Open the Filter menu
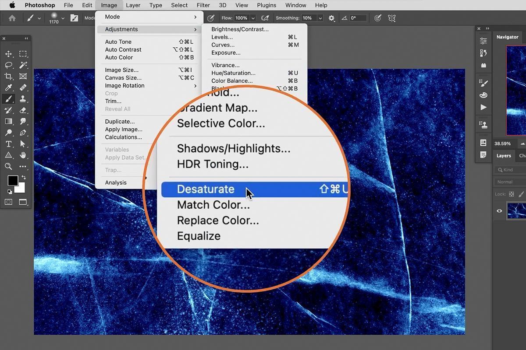 (x=203, y=5)
